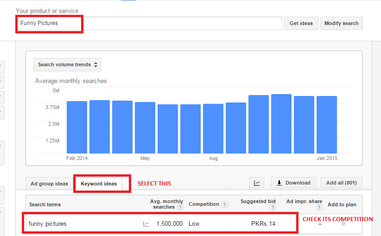Click the Modify search button
The width and height of the screenshot is (381, 236).
pos(342,23)
